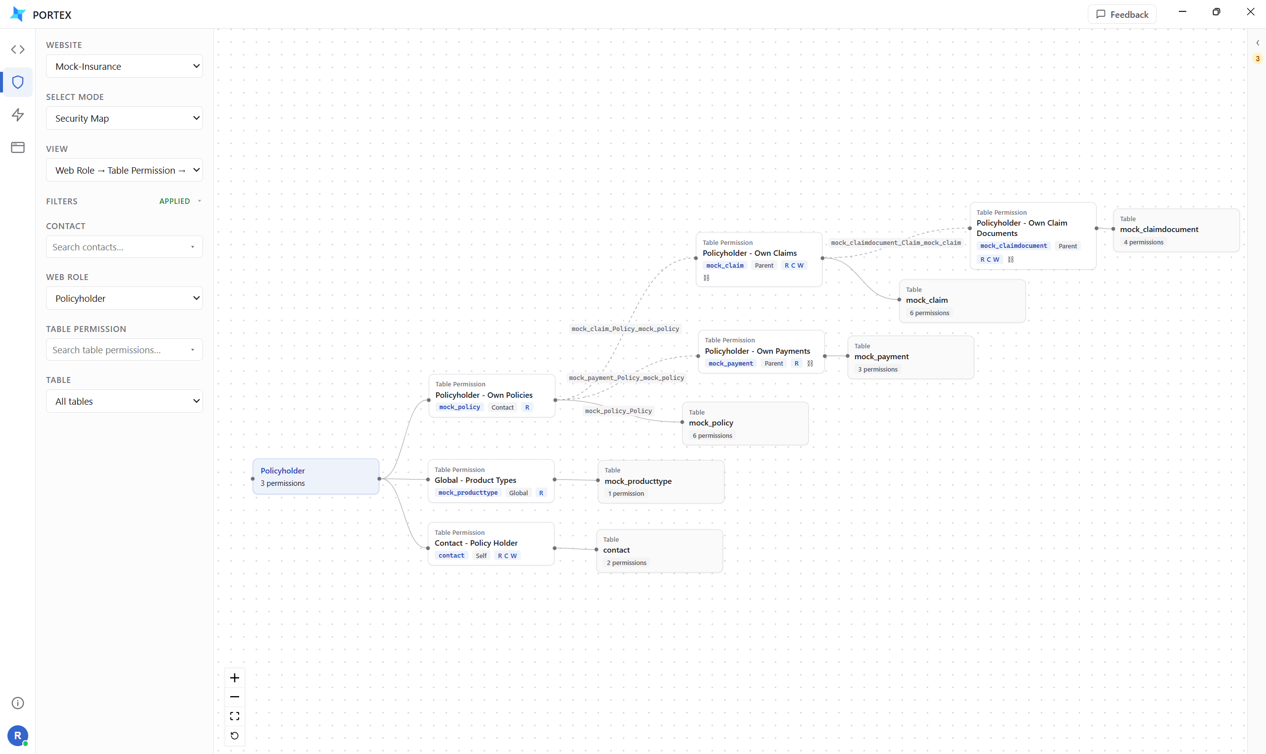Image resolution: width=1266 pixels, height=754 pixels.
Task: Open the Select Mode dropdown
Action: (x=125, y=118)
